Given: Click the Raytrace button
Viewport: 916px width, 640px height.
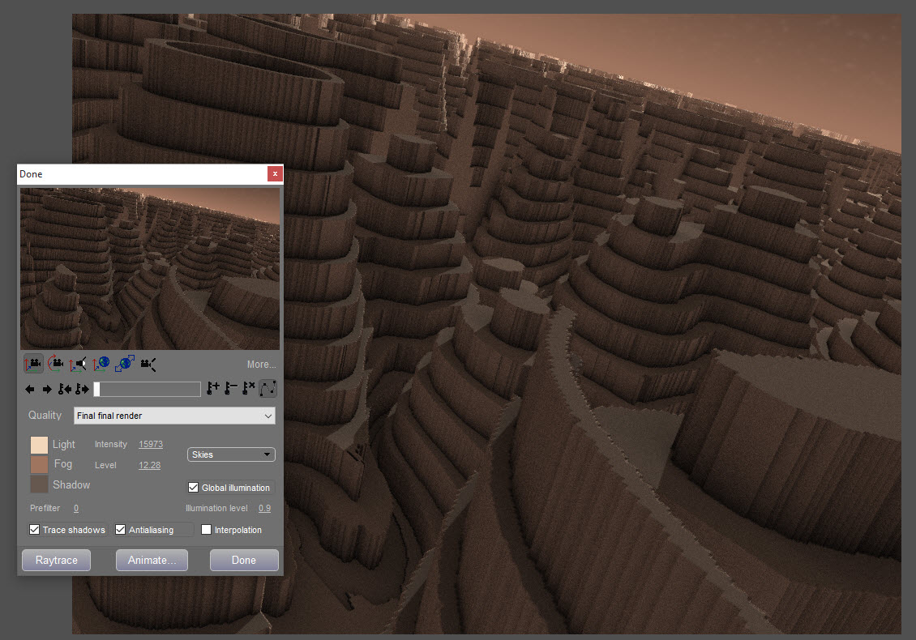Looking at the screenshot, I should pos(56,560).
